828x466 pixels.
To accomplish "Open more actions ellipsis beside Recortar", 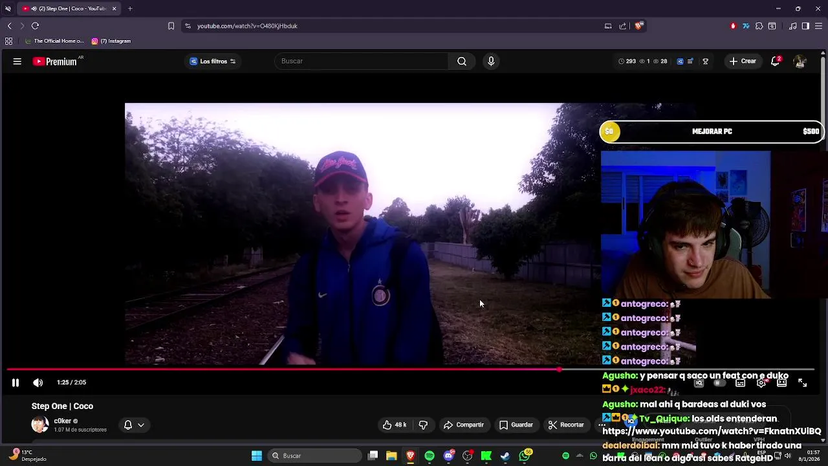I will click(601, 425).
